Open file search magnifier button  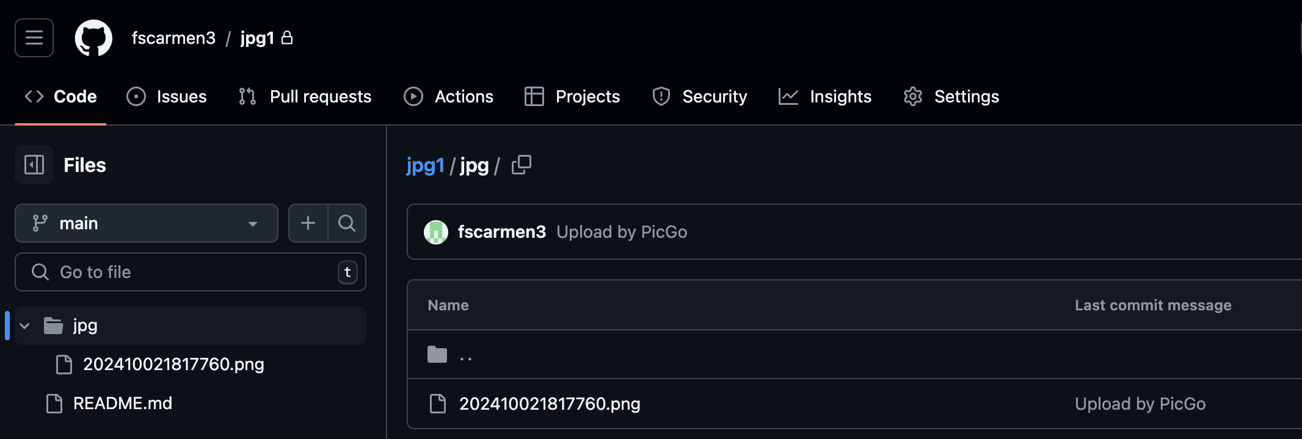click(347, 223)
